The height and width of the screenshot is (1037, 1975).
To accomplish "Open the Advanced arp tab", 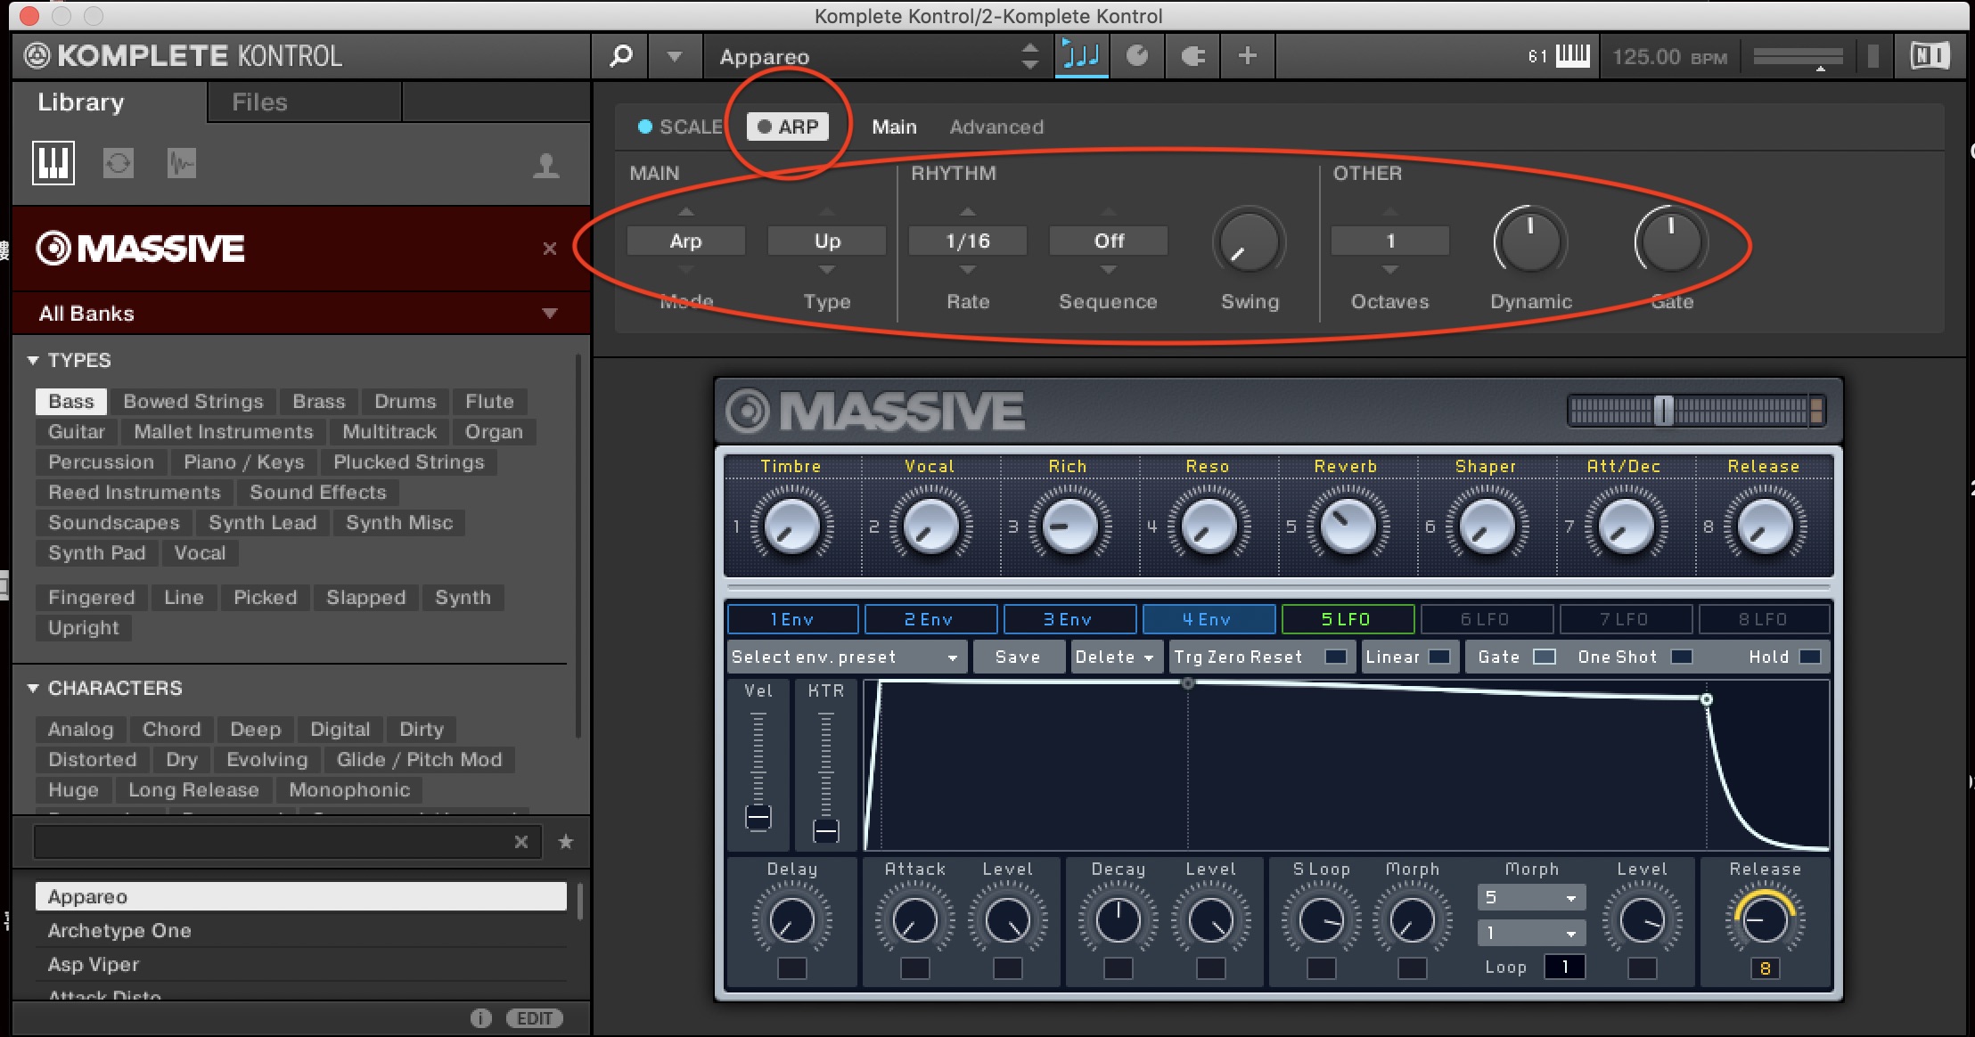I will 996,127.
